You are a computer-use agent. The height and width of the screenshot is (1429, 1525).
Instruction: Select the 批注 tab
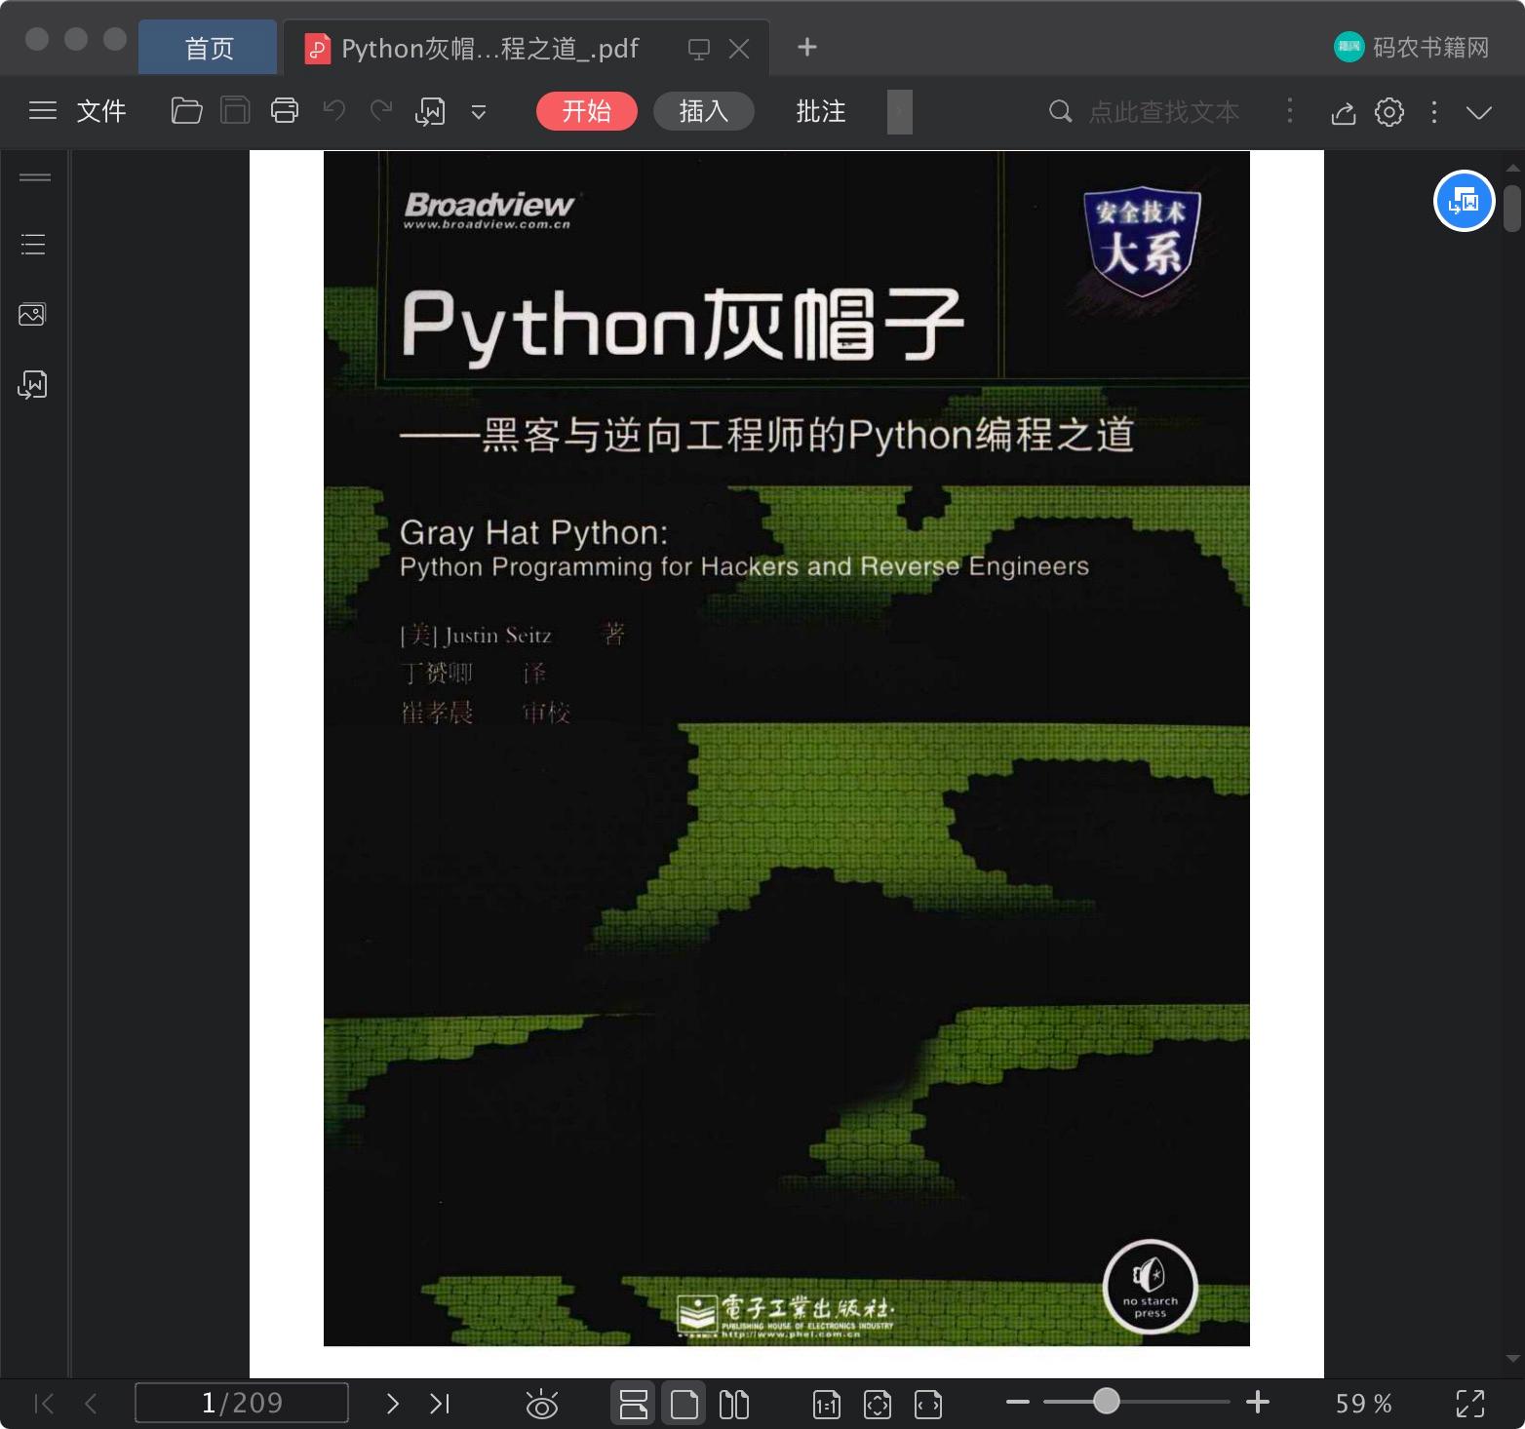click(821, 111)
